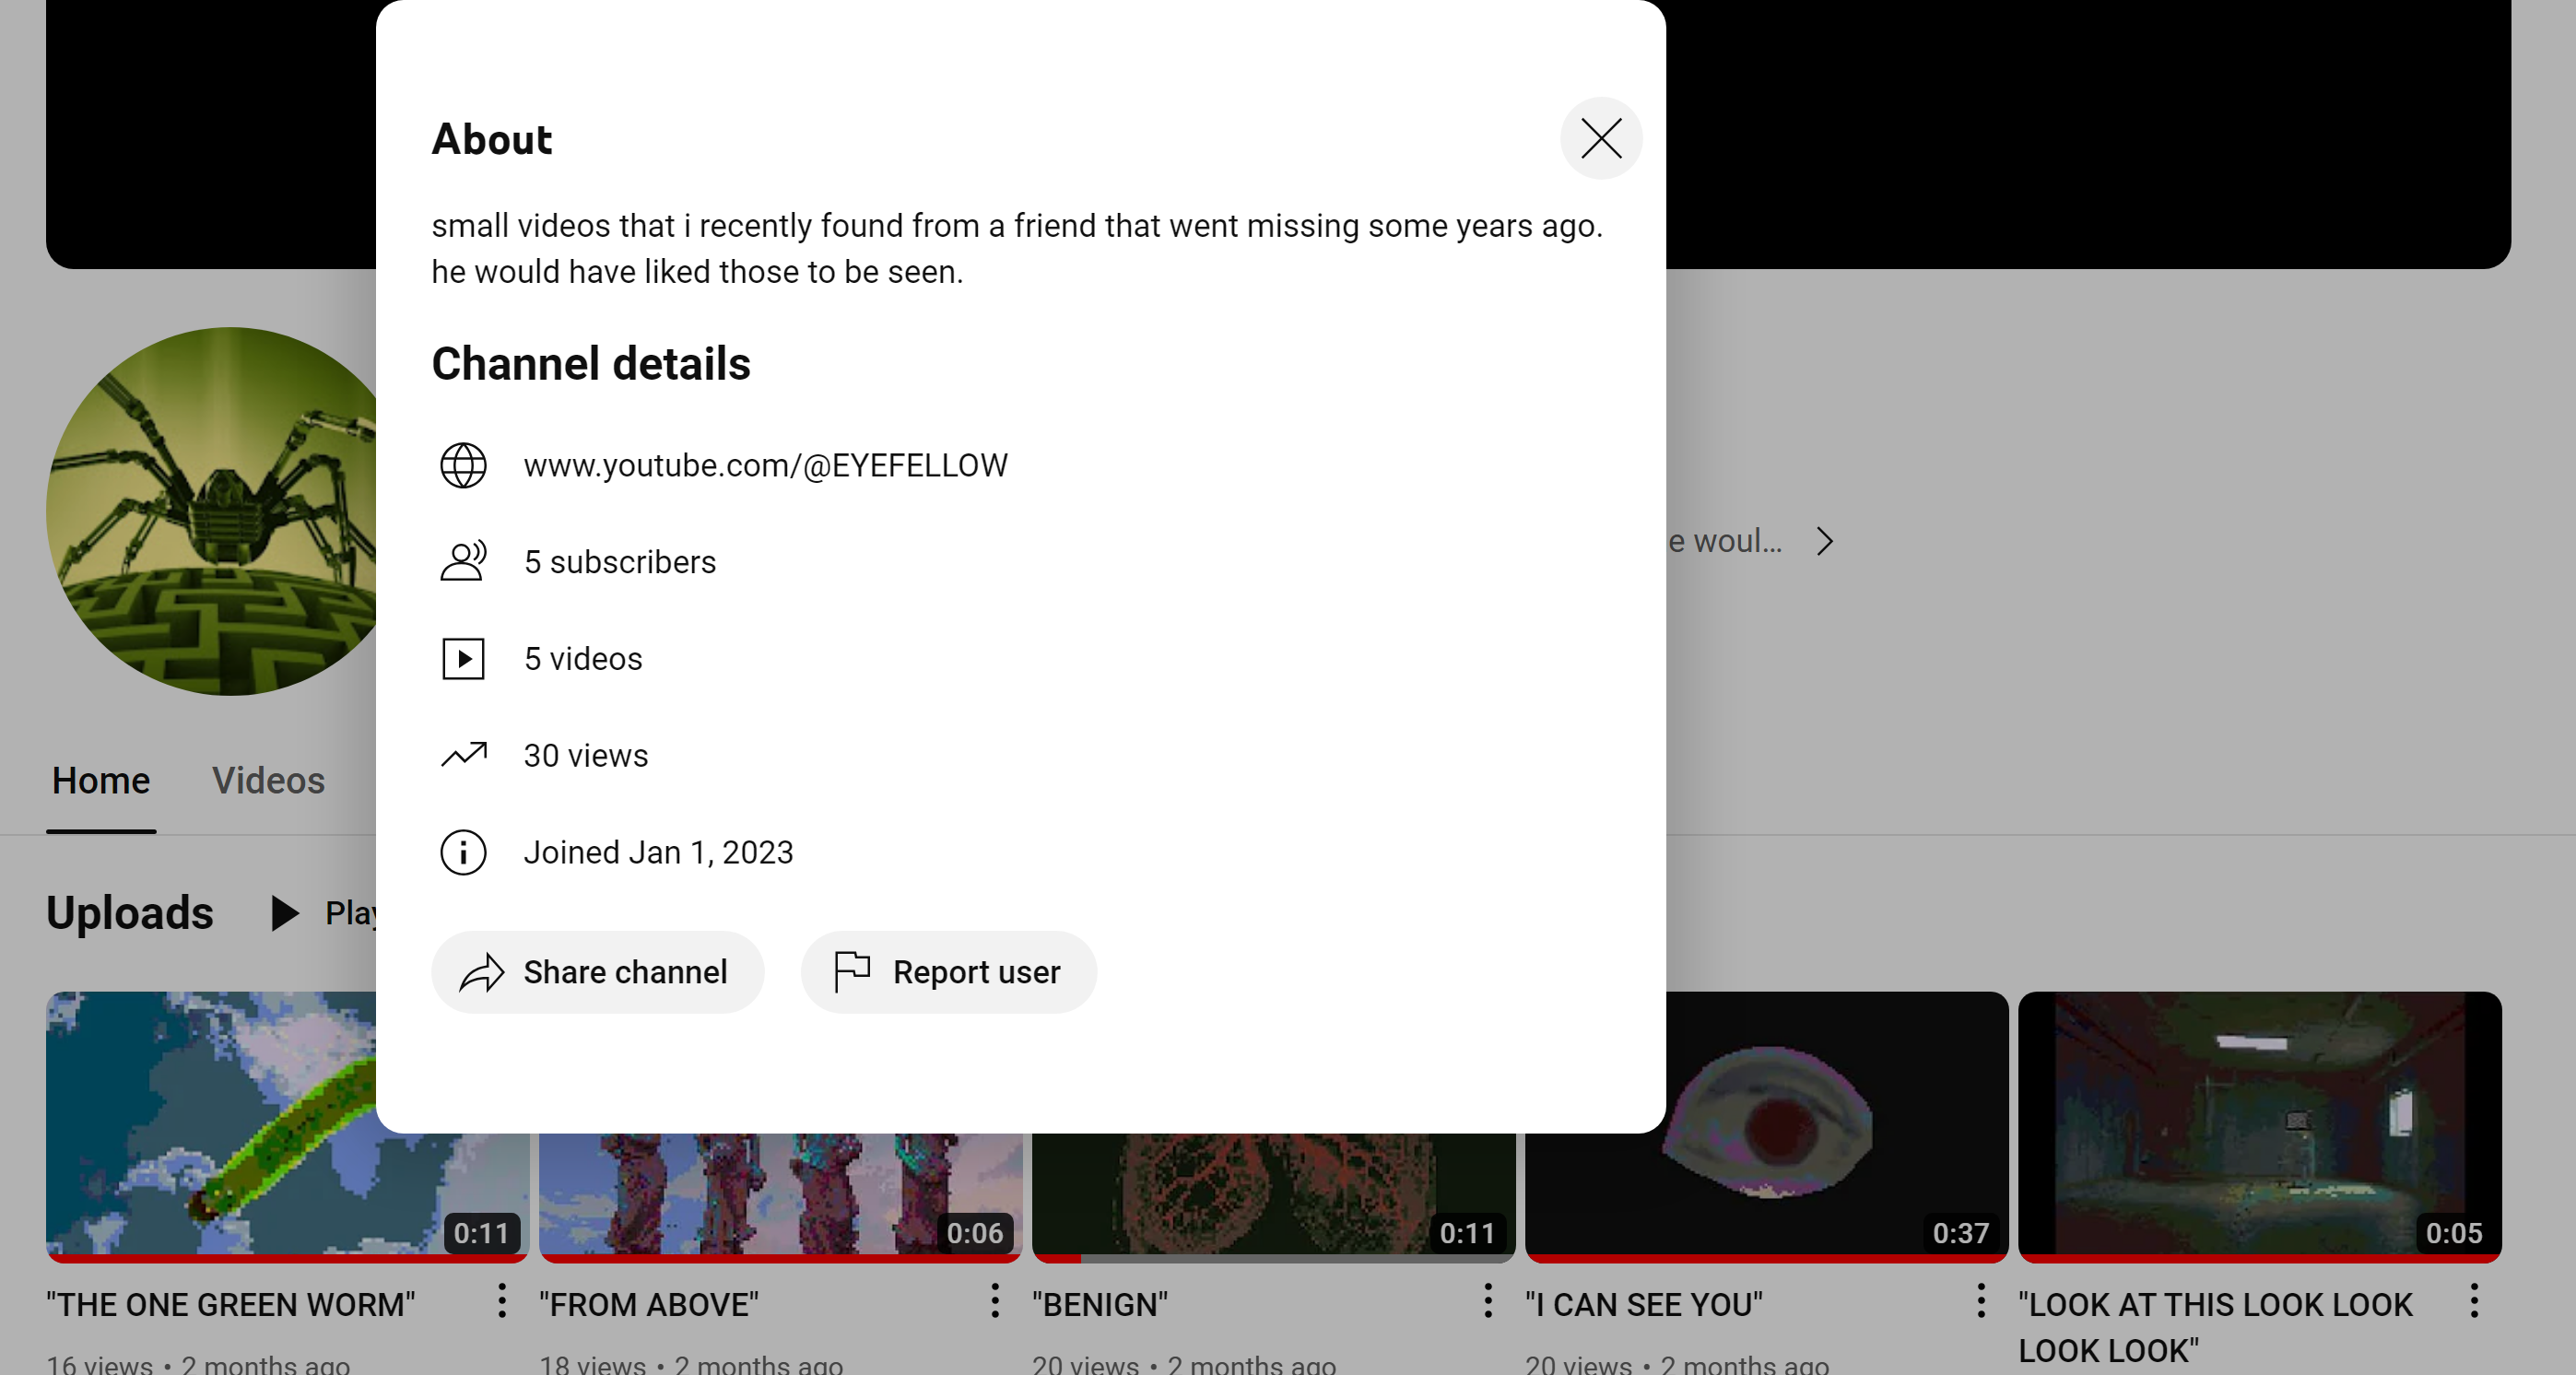This screenshot has height=1375, width=2576.
Task: Click the Play all uploads icon
Action: 285,913
